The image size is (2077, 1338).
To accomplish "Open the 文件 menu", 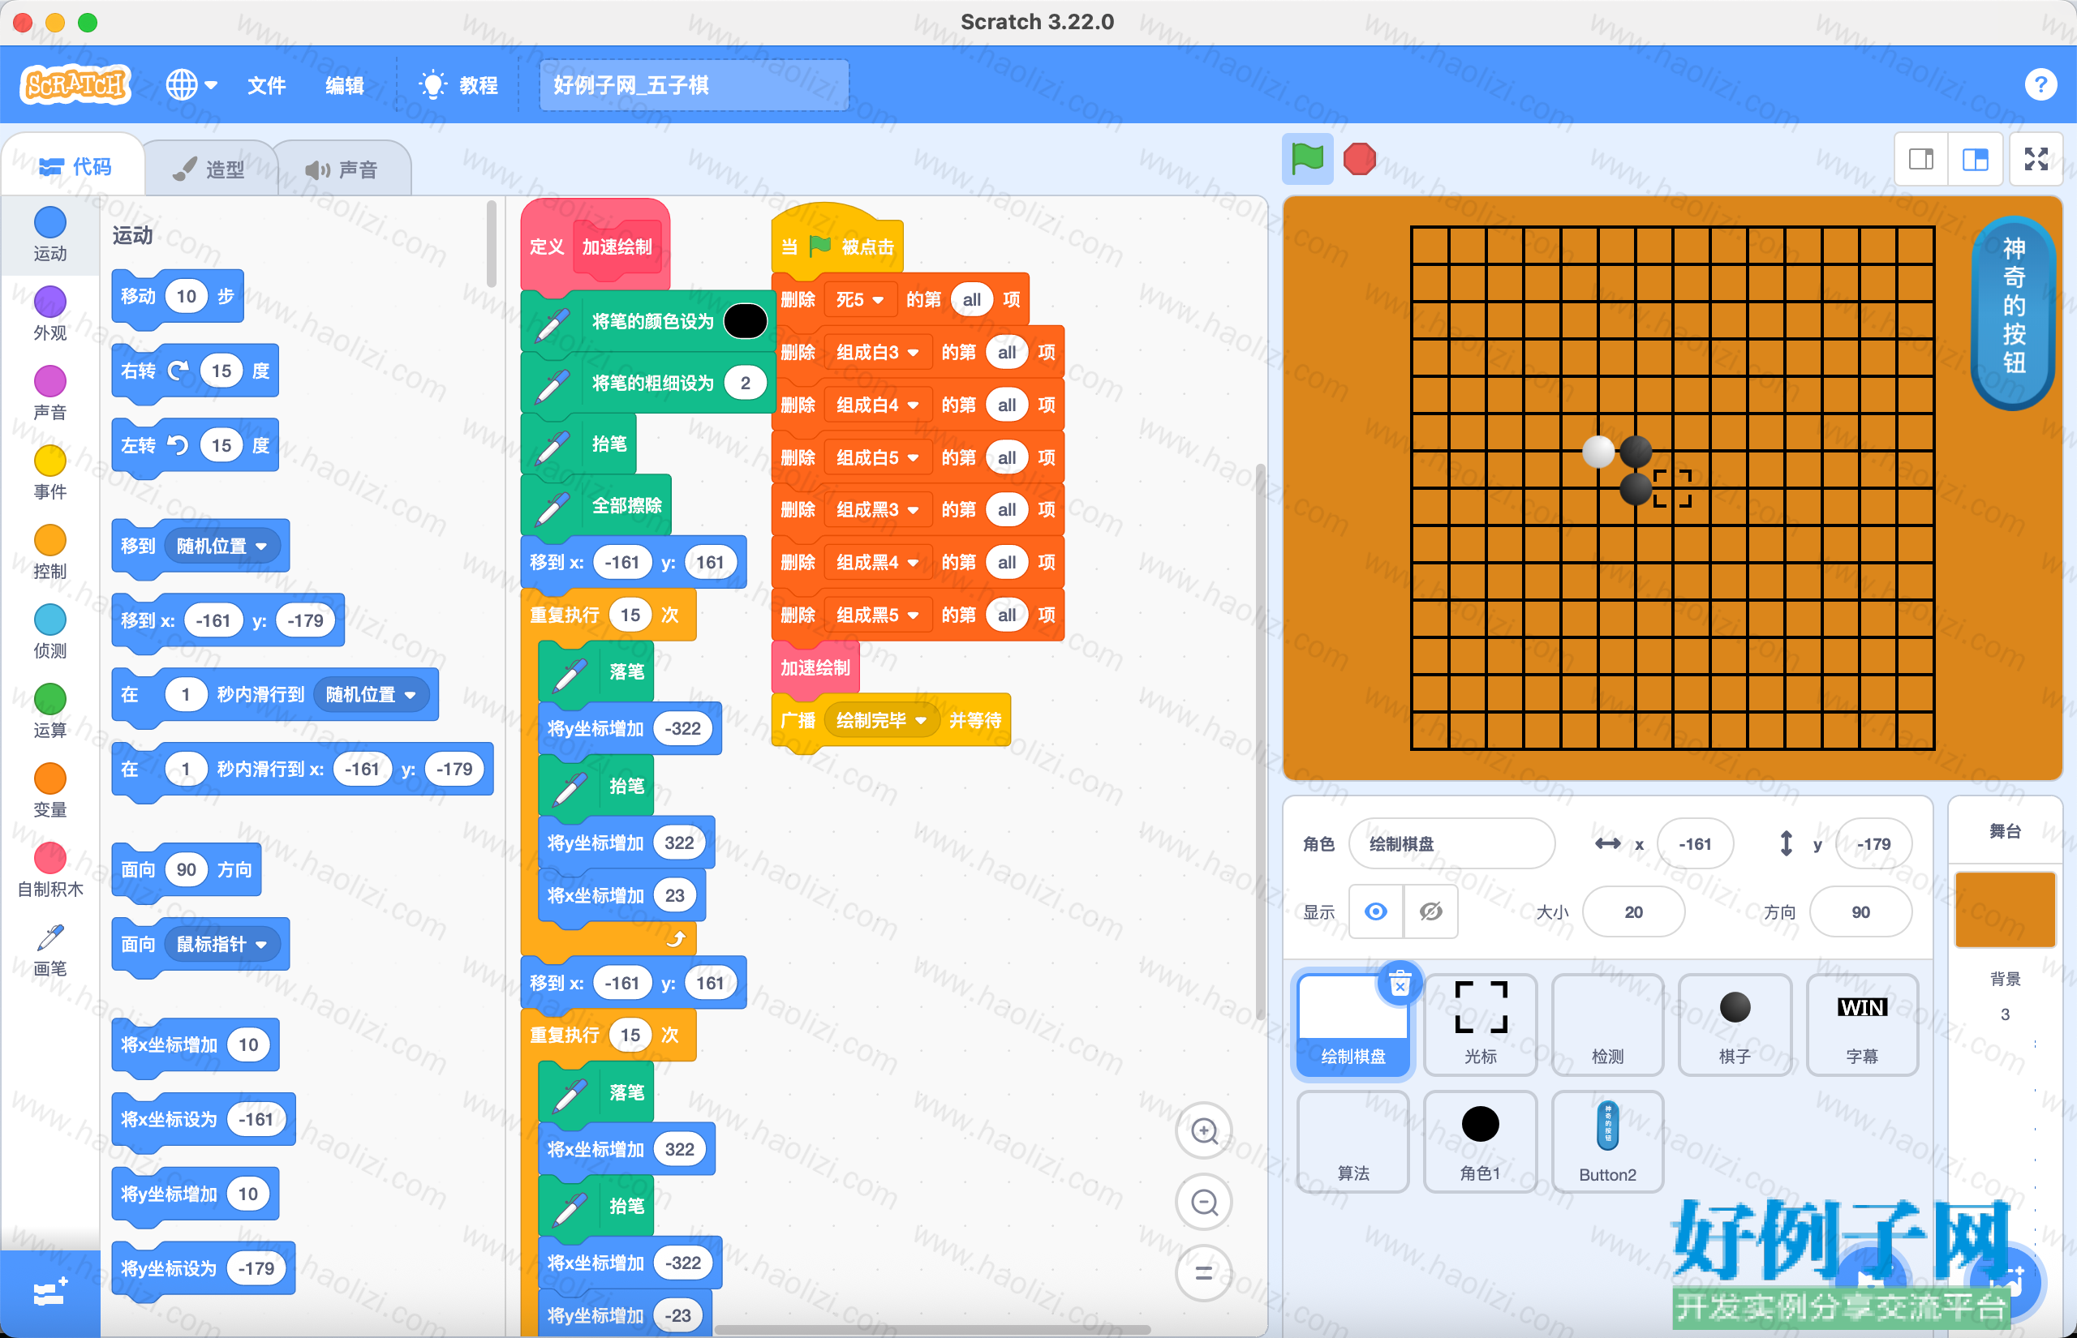I will click(266, 85).
